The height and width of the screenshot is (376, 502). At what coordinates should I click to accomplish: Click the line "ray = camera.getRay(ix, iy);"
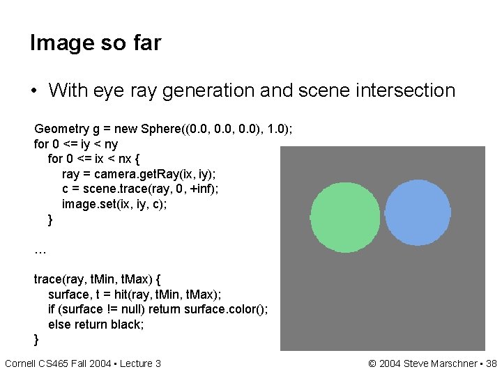point(139,175)
